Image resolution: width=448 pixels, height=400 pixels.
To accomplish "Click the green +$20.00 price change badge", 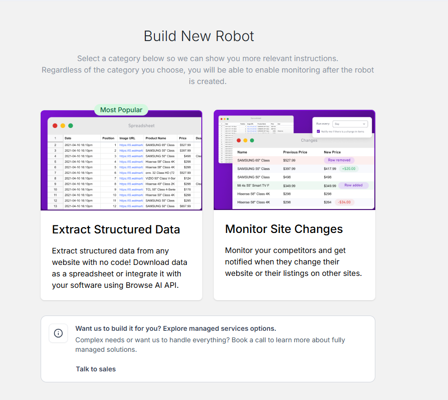I will (349, 169).
